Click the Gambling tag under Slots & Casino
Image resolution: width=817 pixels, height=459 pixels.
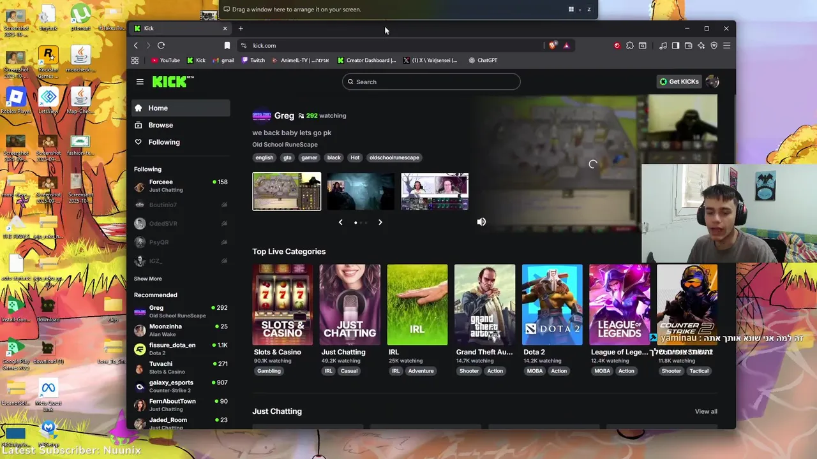coord(269,371)
